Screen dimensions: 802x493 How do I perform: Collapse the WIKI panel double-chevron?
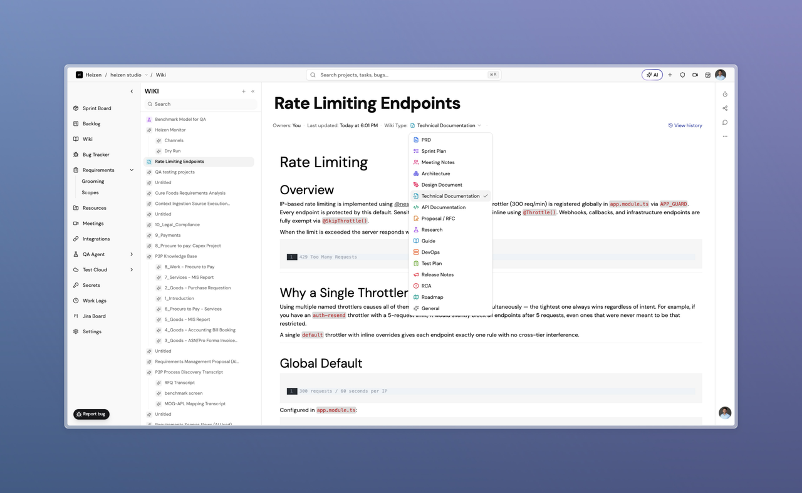pos(253,91)
